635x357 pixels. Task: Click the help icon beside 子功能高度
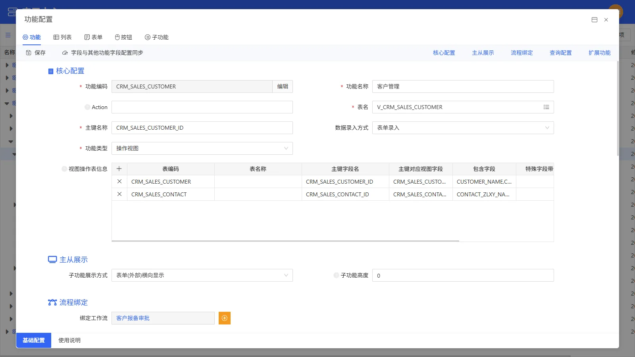[x=336, y=275]
